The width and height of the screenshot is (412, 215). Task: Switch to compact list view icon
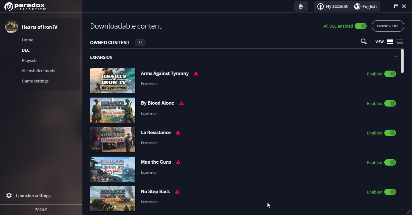pyautogui.click(x=400, y=42)
